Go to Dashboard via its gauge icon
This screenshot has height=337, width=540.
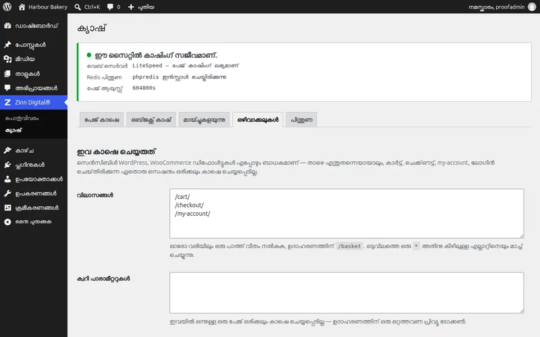(x=7, y=26)
